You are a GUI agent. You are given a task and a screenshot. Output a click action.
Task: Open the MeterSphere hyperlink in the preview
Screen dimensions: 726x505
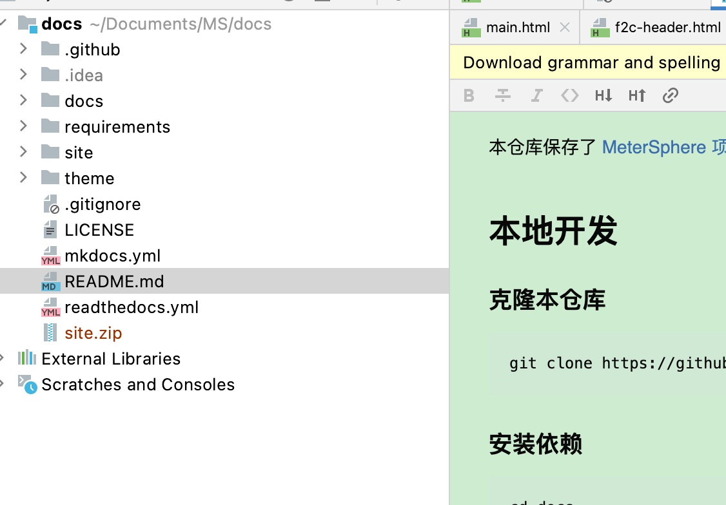pos(654,147)
